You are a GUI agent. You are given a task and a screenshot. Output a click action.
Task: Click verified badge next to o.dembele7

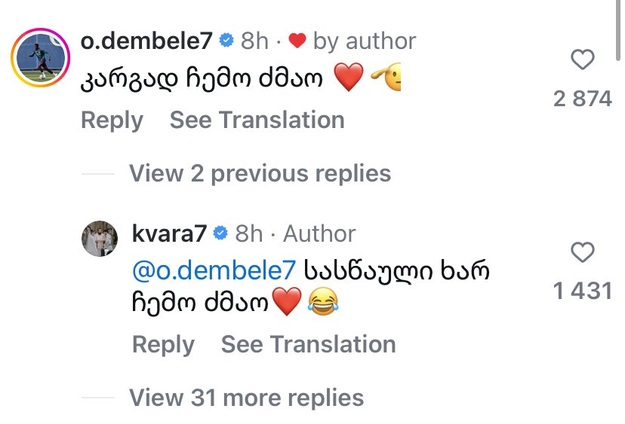(225, 41)
